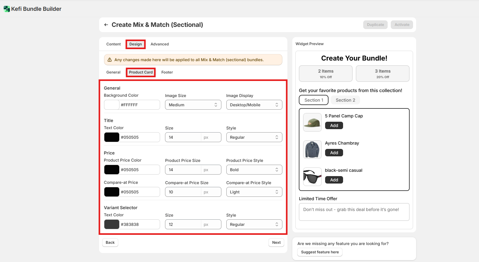Switch to the Content tab

113,44
